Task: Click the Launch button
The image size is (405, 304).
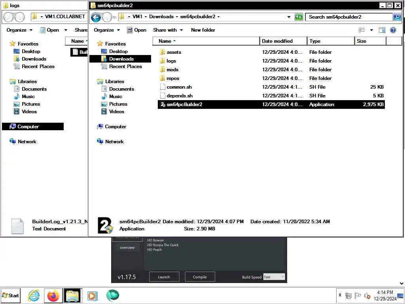Action: (x=164, y=277)
